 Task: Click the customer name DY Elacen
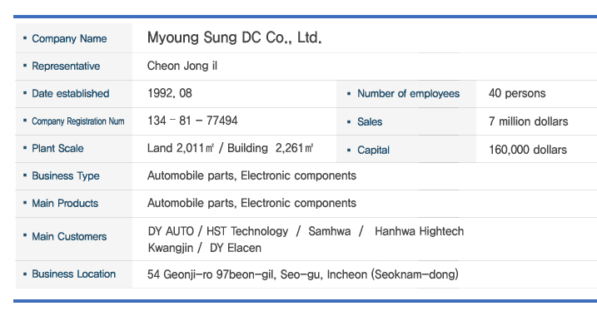[236, 248]
